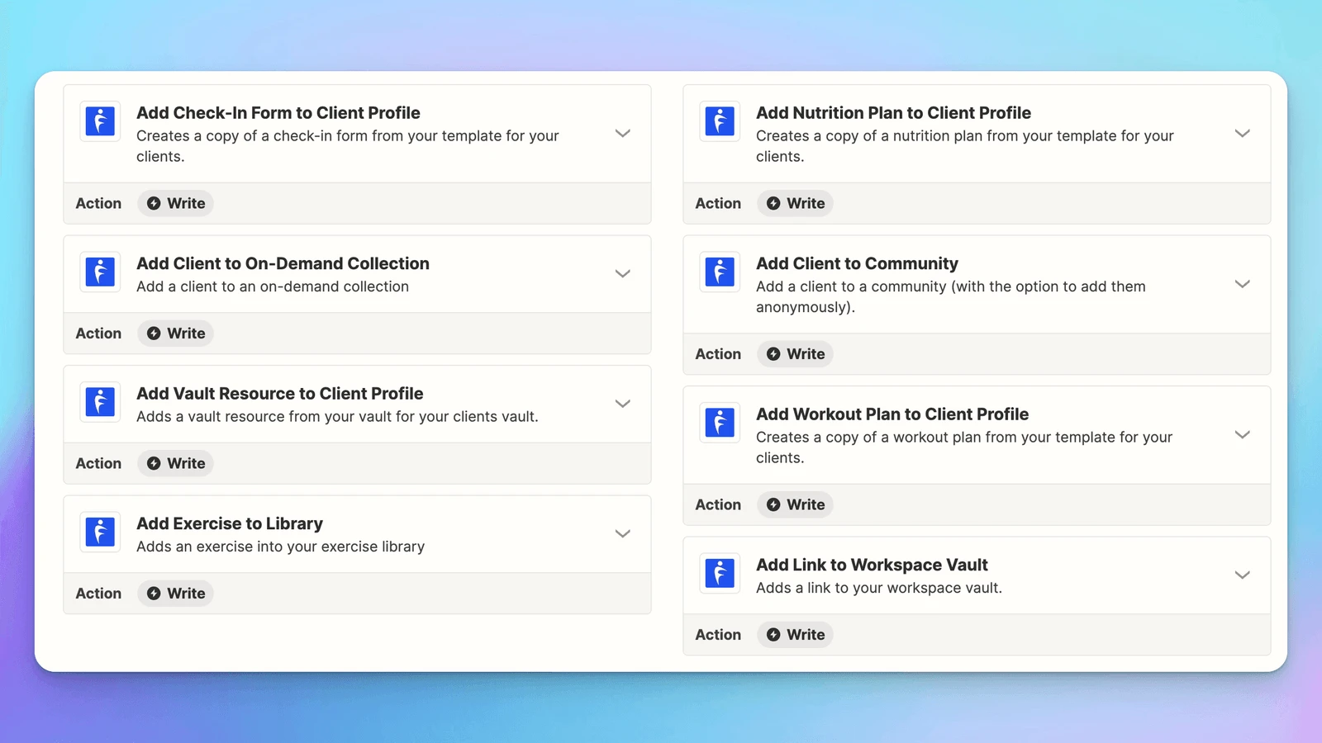This screenshot has width=1322, height=743.
Task: Click description about copying a workout plan template
Action: coord(964,447)
